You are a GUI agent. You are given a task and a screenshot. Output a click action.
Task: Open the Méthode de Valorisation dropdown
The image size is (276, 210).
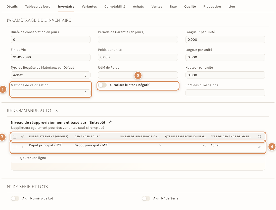point(51,93)
